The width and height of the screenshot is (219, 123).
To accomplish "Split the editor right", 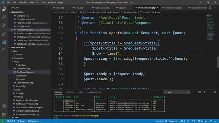I will click(210, 8).
